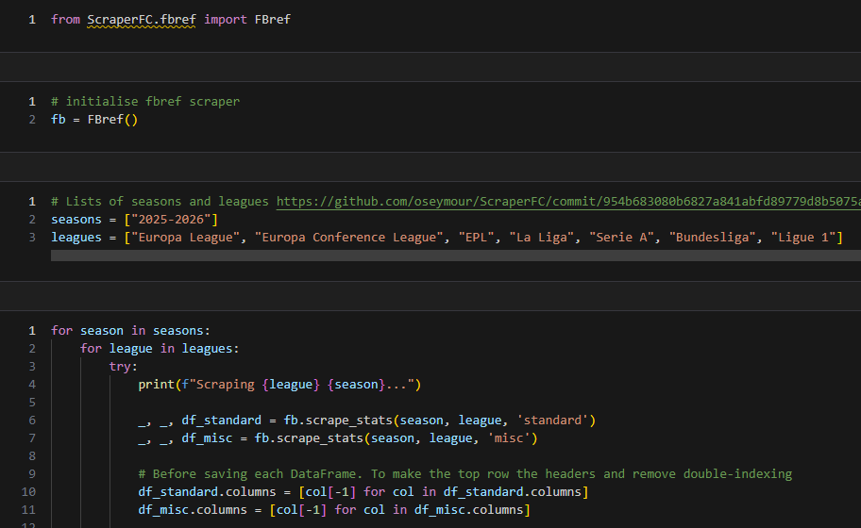
Task: Click the '# Lists of seasons and leagues' comment
Action: pyautogui.click(x=160, y=201)
